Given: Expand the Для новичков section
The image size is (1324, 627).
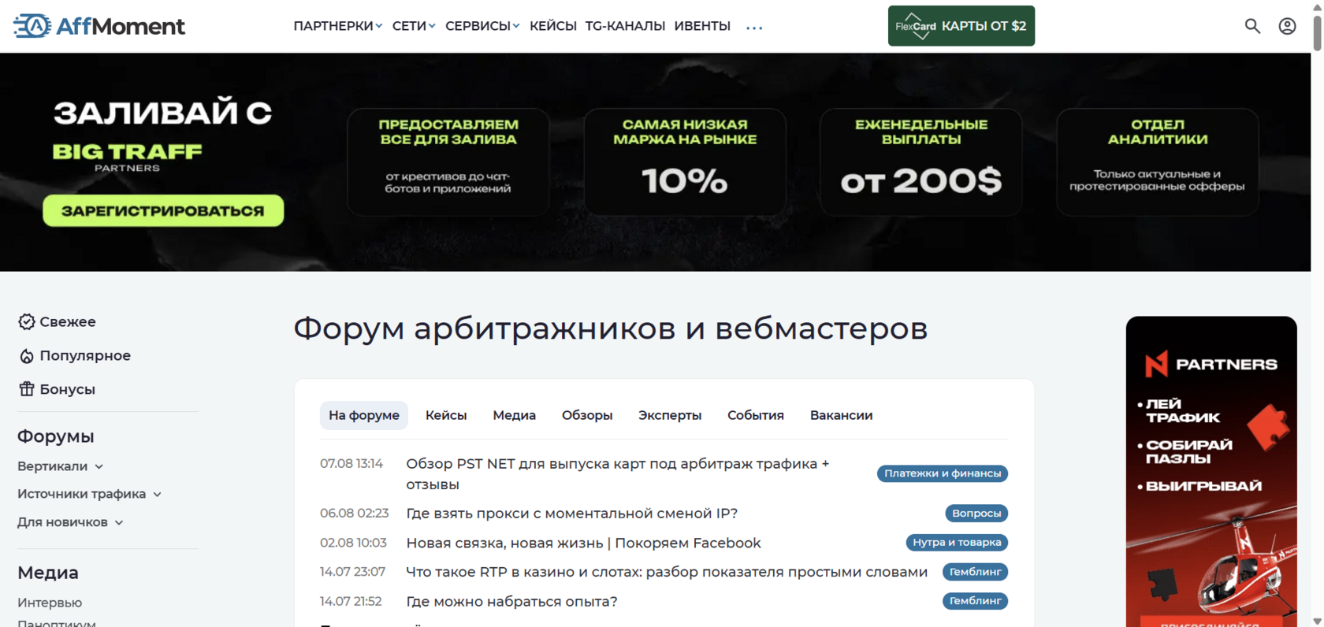Looking at the screenshot, I should [x=71, y=522].
